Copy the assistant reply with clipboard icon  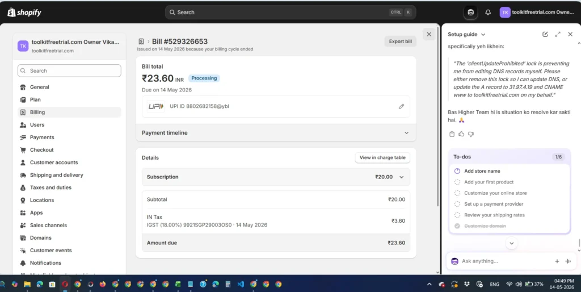(x=452, y=134)
